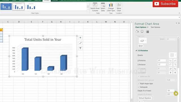Image resolution: width=181 pixels, height=102 pixels.
Task: Click the rotate Y up icon
Action: click(x=170, y=65)
